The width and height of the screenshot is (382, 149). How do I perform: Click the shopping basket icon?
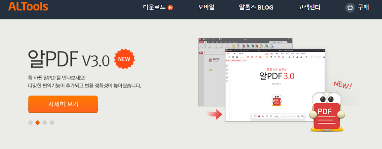350,7
